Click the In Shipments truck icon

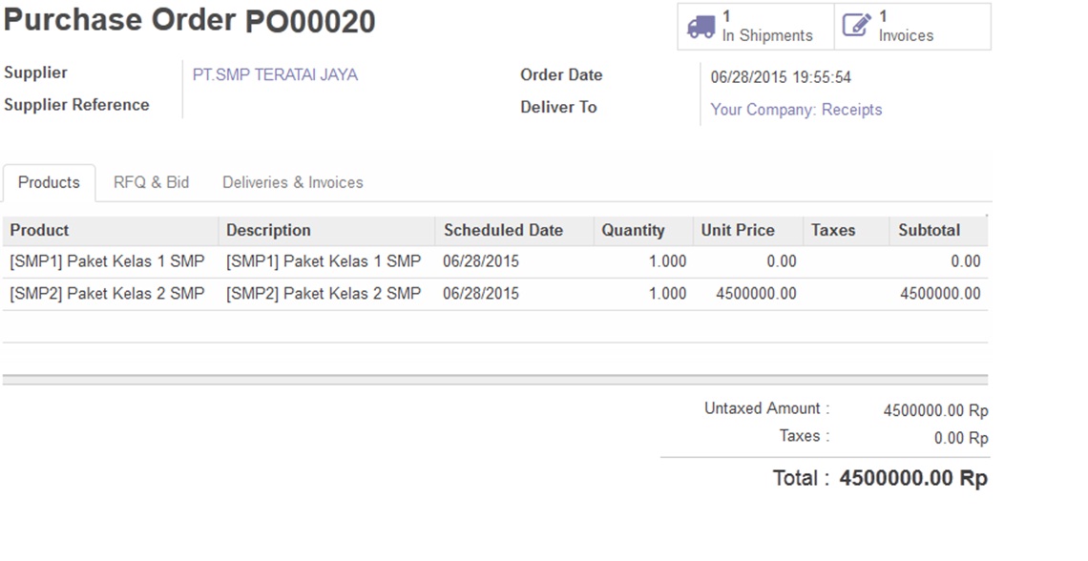coord(701,27)
